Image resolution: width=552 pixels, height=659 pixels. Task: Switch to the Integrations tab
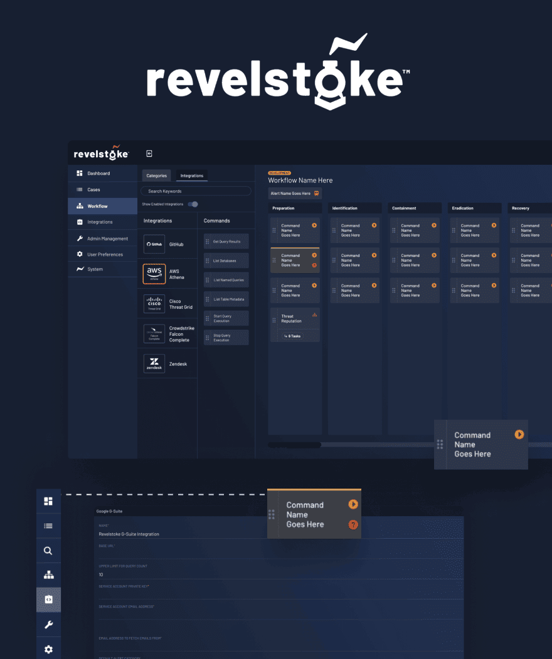(x=192, y=175)
